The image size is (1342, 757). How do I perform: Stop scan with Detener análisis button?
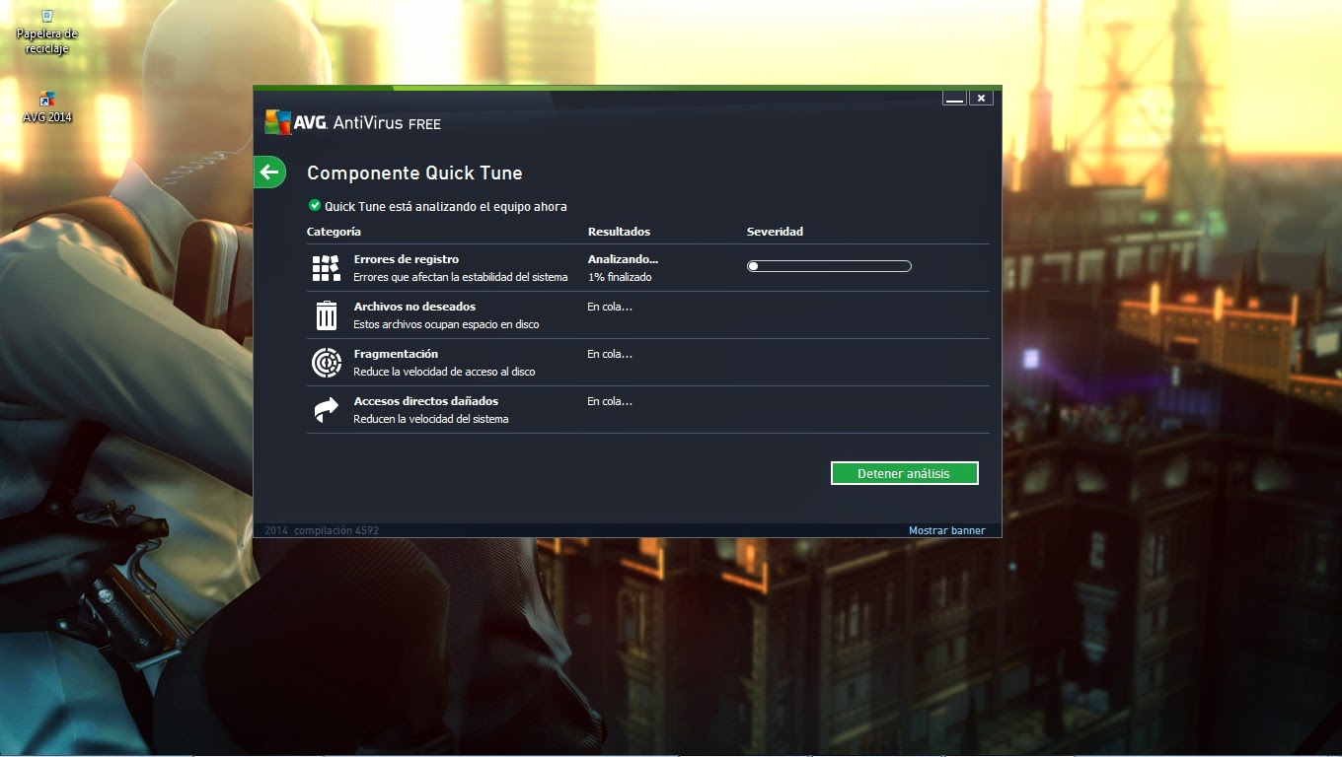click(x=904, y=473)
